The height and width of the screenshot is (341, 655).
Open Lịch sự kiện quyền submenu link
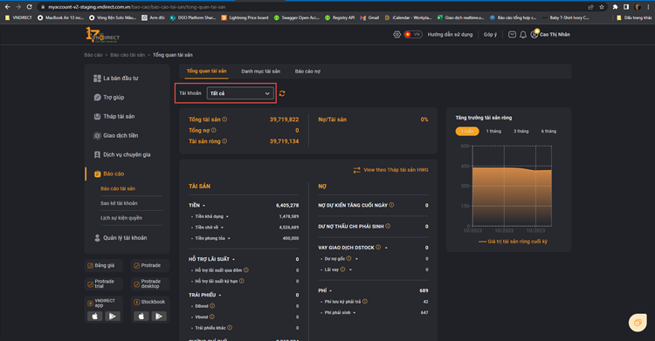tap(121, 218)
